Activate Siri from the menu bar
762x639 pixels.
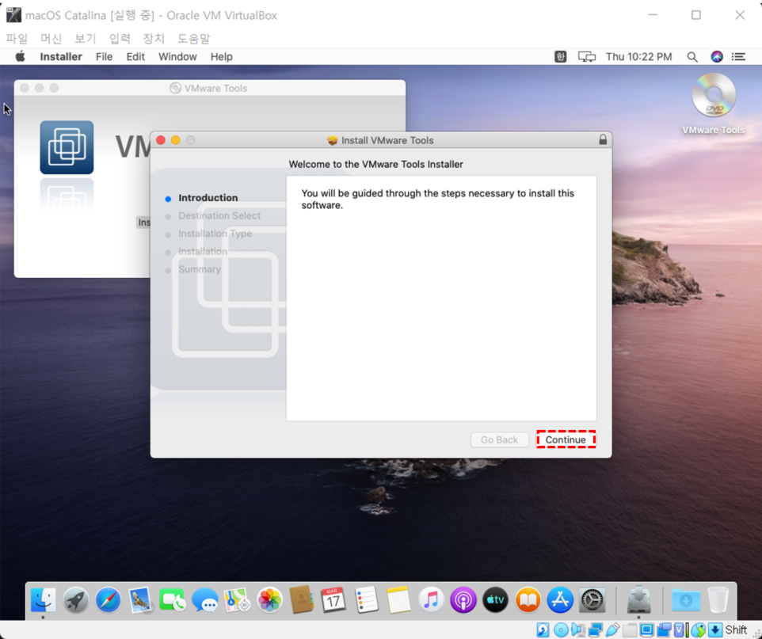tap(716, 57)
